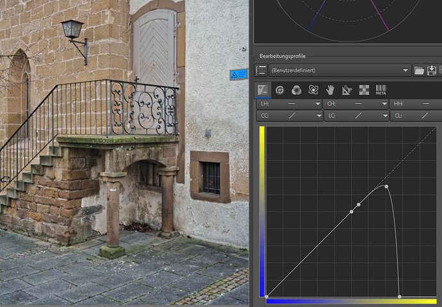This screenshot has width=442, height=307.
Task: Switch to the Transform tab icon
Action: (x=347, y=90)
